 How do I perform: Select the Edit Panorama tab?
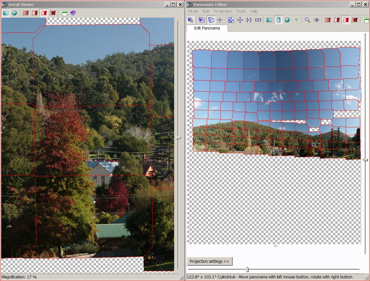[207, 28]
